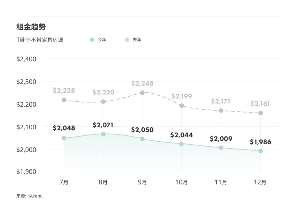This screenshot has height=207, width=296.
Task: Select the $2,248 value label
Action: pyautogui.click(x=142, y=83)
